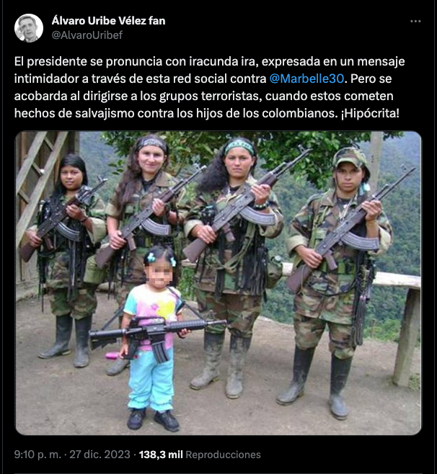
Task: Open the attached photo in full view
Action: [x=218, y=282]
